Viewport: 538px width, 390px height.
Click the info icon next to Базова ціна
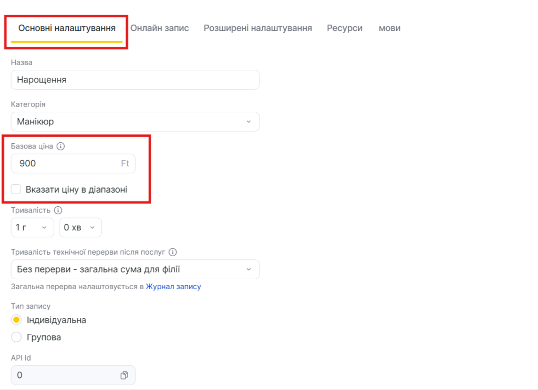pyautogui.click(x=60, y=146)
